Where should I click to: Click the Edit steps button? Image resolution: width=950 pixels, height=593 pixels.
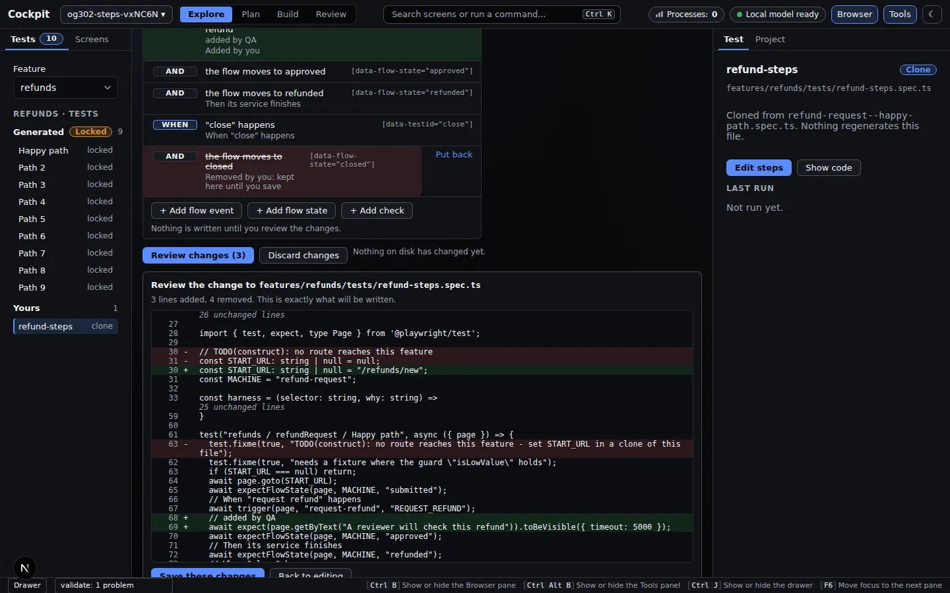tap(759, 167)
